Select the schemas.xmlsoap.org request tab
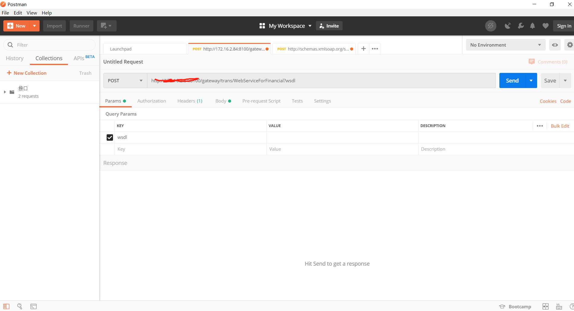 (314, 49)
